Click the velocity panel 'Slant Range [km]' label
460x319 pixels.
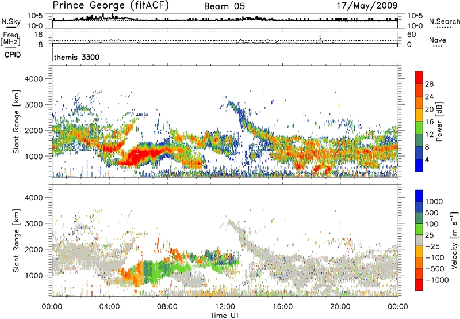pyautogui.click(x=16, y=240)
